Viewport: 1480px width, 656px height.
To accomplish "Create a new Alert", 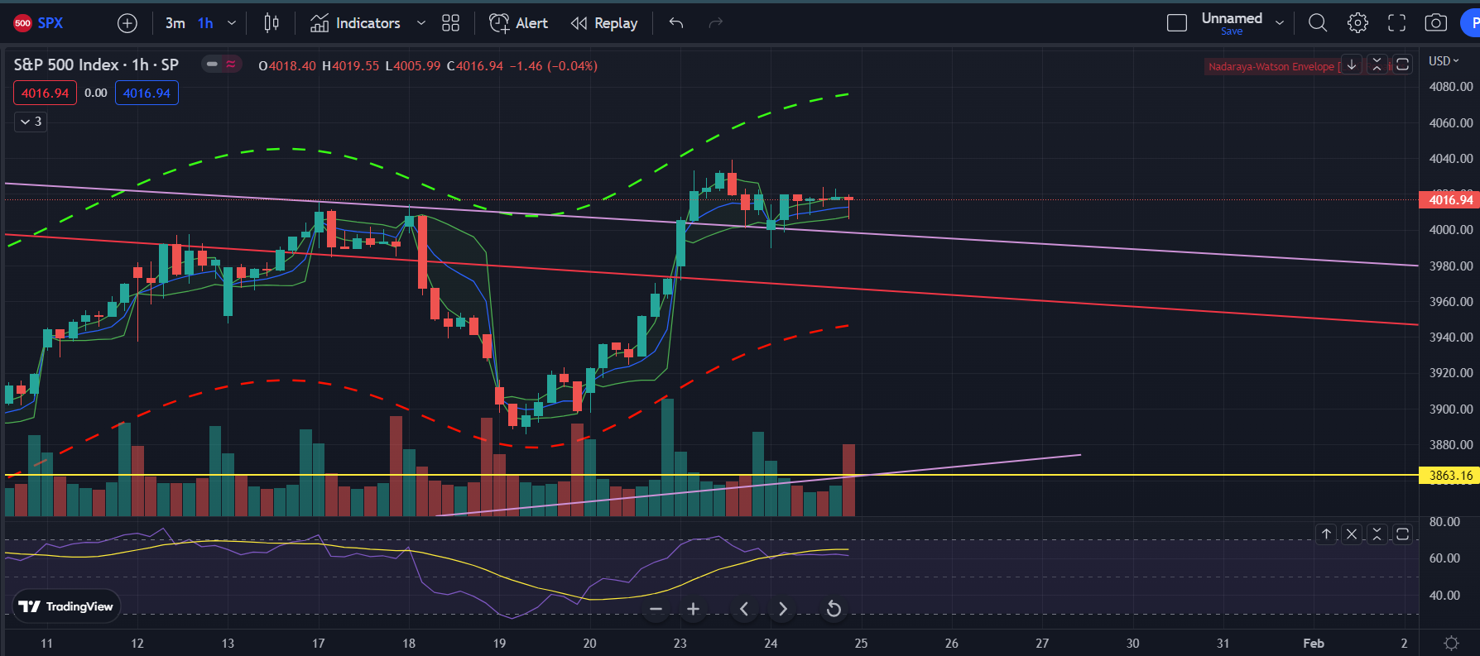I will (519, 23).
